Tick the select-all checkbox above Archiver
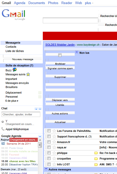 pos(60,55)
